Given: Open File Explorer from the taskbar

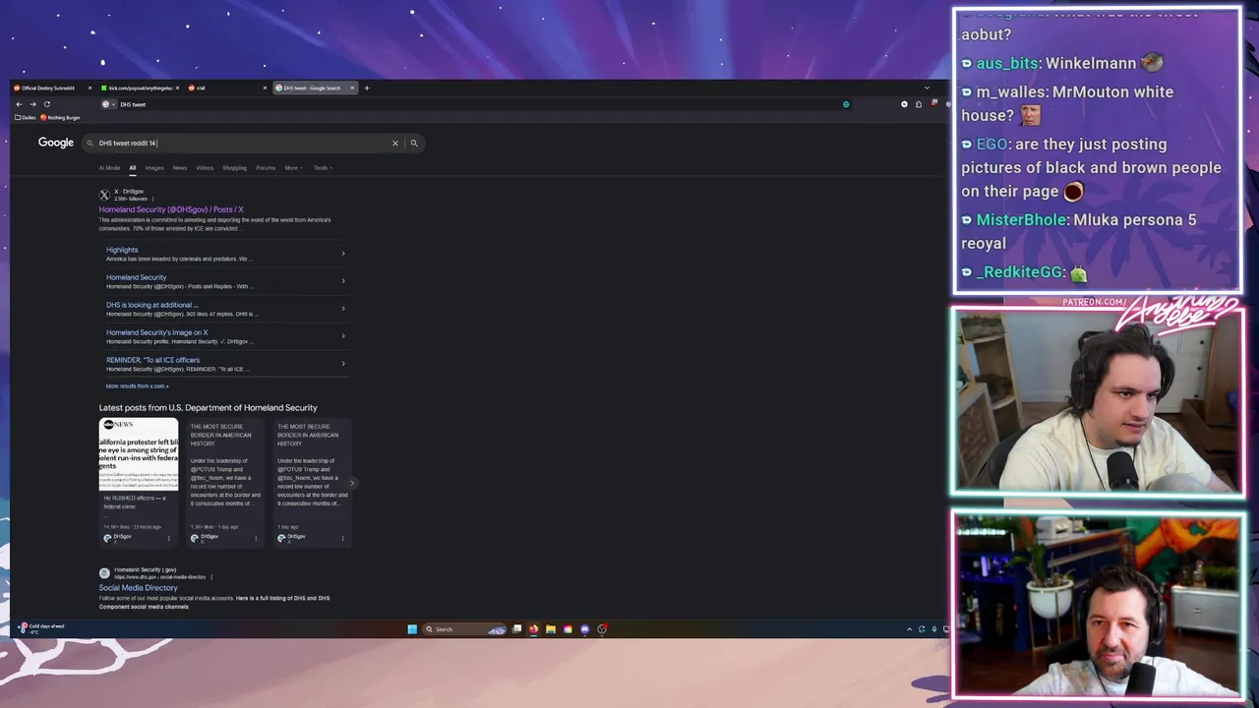Looking at the screenshot, I should tap(551, 629).
